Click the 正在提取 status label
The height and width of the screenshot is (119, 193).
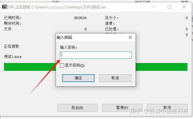click(11, 46)
